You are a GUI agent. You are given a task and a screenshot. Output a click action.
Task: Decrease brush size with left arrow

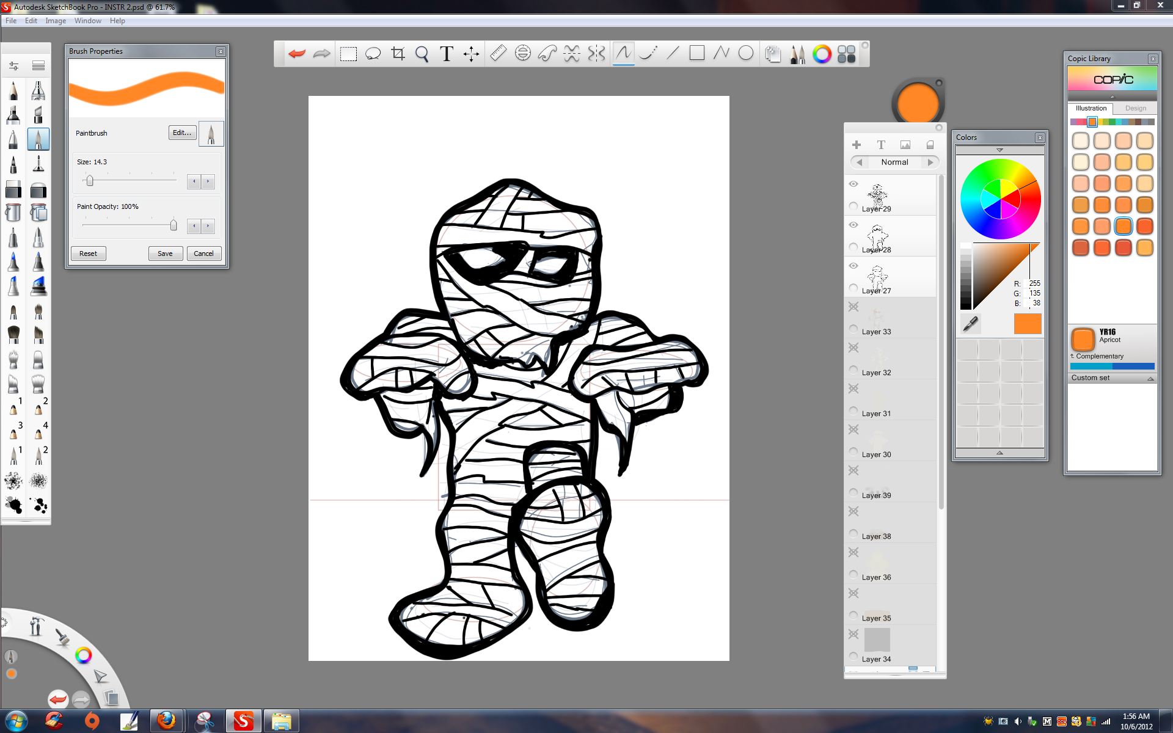coord(194,181)
